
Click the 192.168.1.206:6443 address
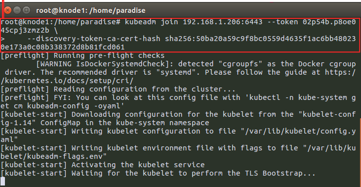coord(223,22)
